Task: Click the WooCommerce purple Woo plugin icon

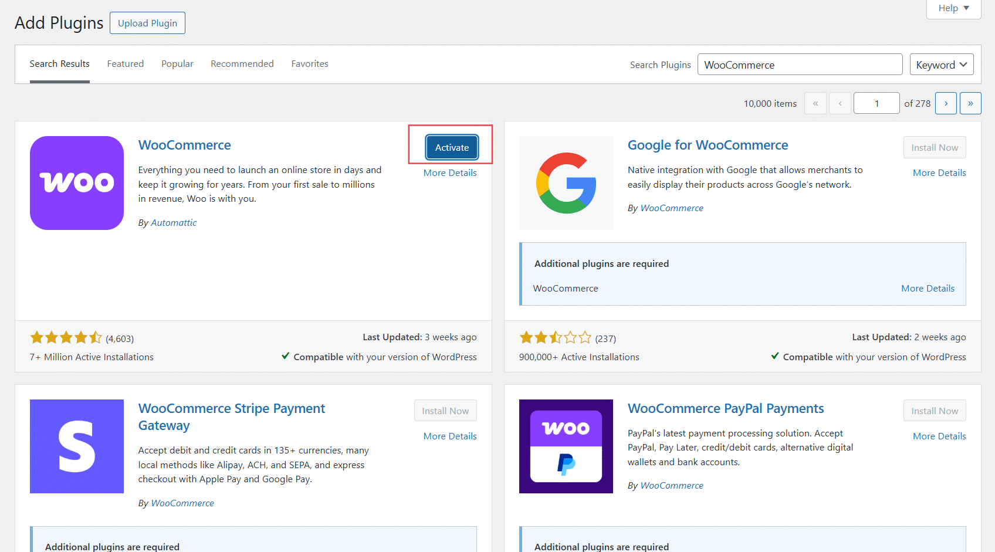Action: pos(77,183)
